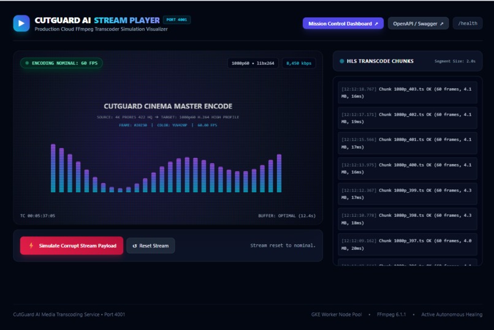Select chunk 1080p_398.ts log entry
Viewport: 494px width, 330px height.
408,219
